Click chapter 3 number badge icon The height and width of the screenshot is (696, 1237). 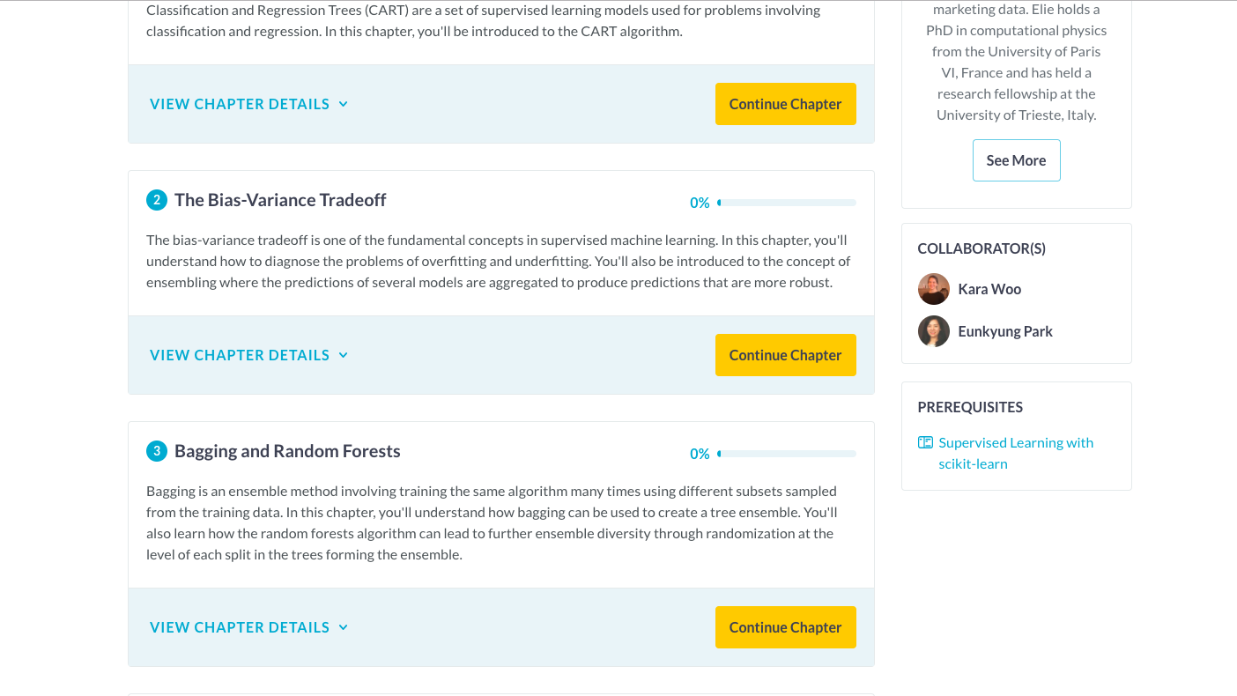point(157,451)
